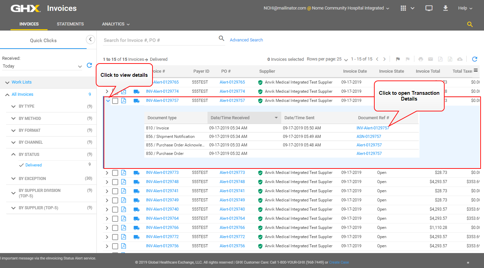Screen dimensions: 484x268
Task: Click truck shipment icon for INV-Alert-0129748
Action: pos(137,182)
